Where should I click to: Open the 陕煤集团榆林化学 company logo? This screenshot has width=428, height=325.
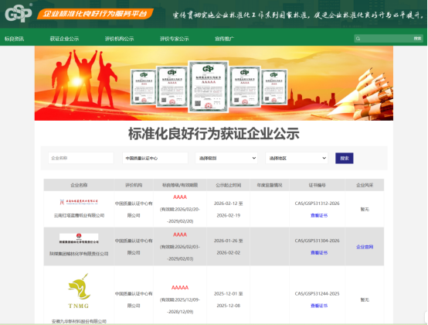[x=79, y=238]
